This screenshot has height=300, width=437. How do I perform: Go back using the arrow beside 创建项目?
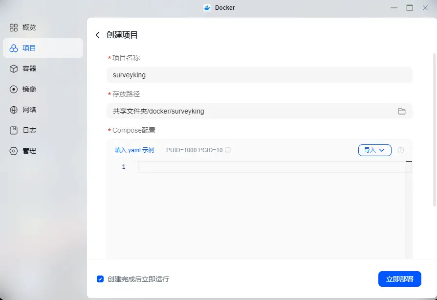tap(98, 35)
